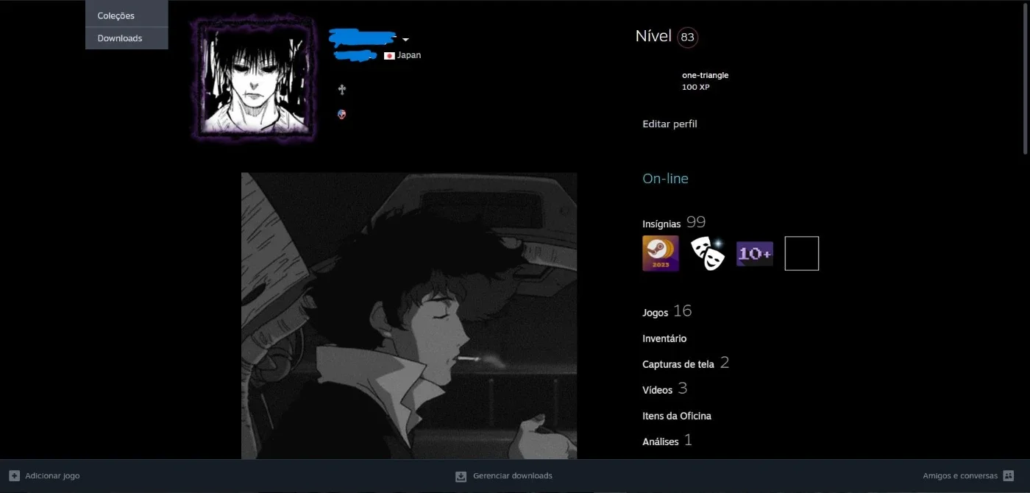Click the 100 XP text
The height and width of the screenshot is (493, 1030).
click(695, 87)
